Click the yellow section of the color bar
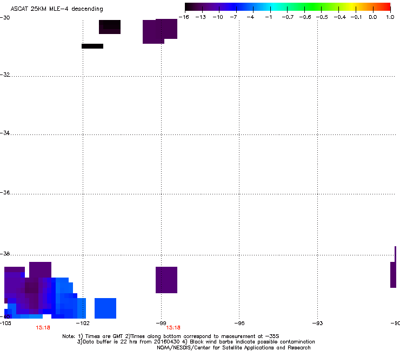 [x=354, y=7]
